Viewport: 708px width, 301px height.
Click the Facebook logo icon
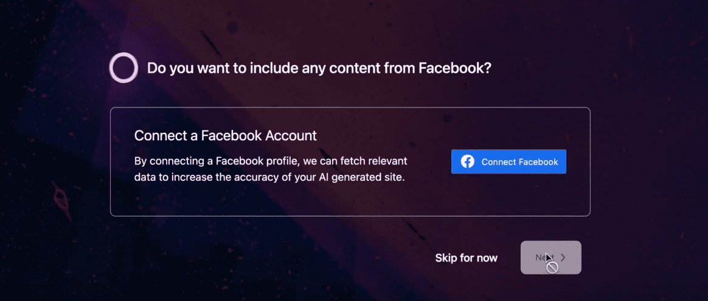click(467, 162)
